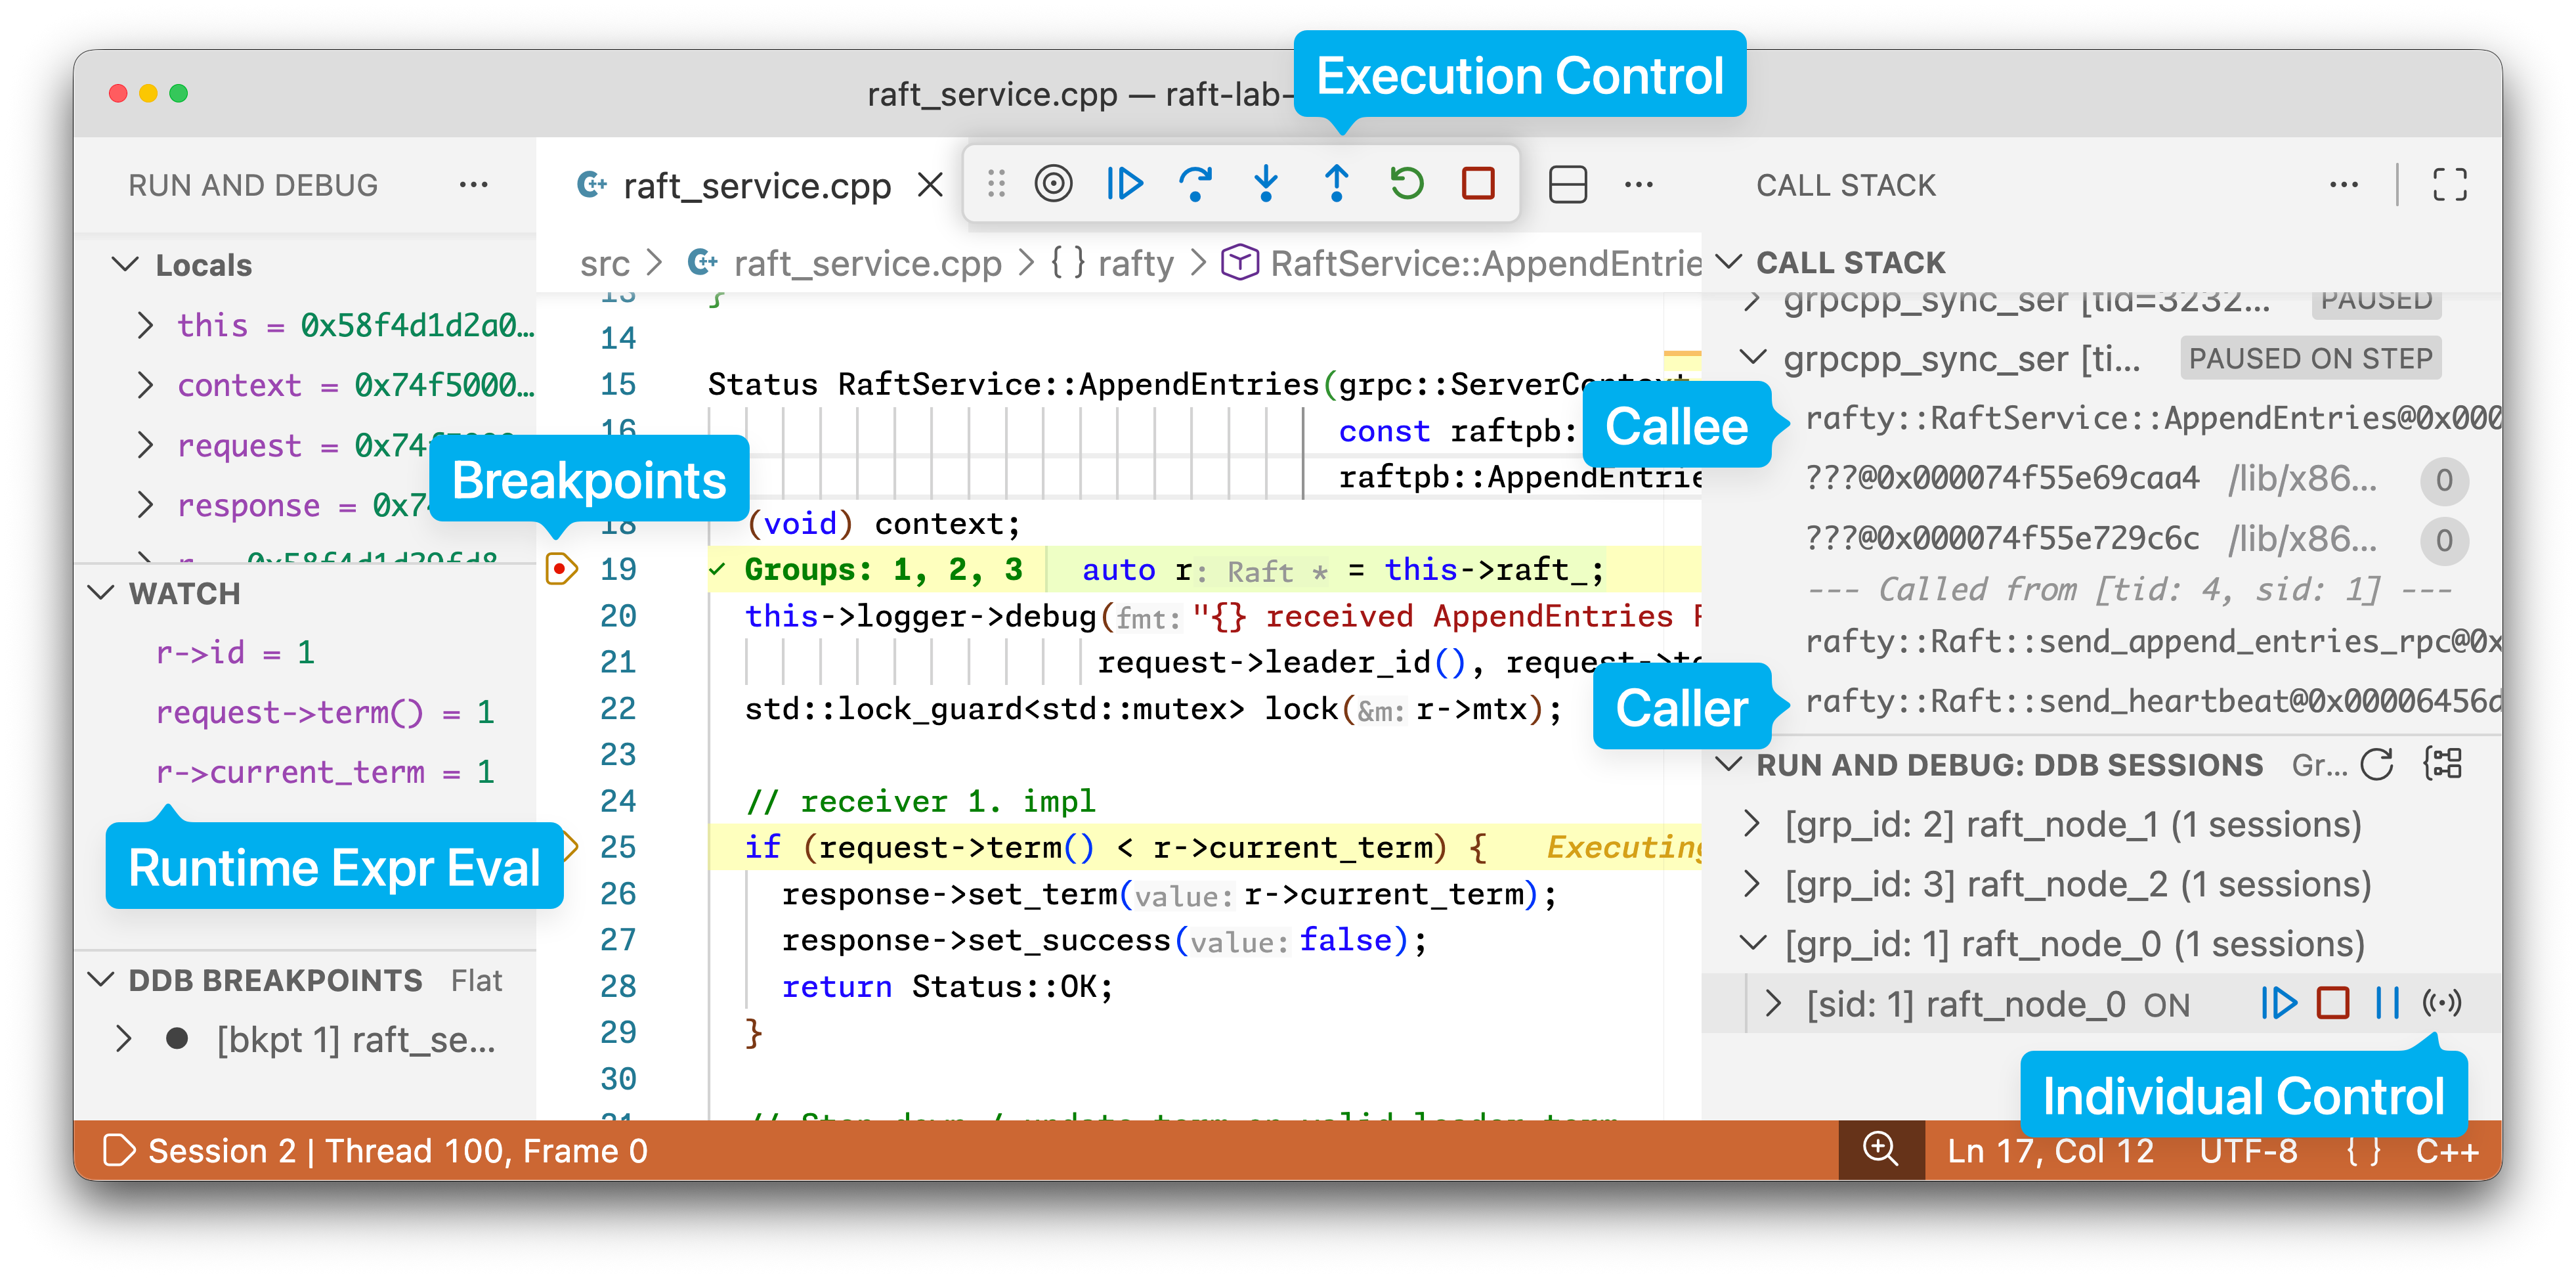
Task: Expand the response local variable
Action: pyautogui.click(x=145, y=506)
